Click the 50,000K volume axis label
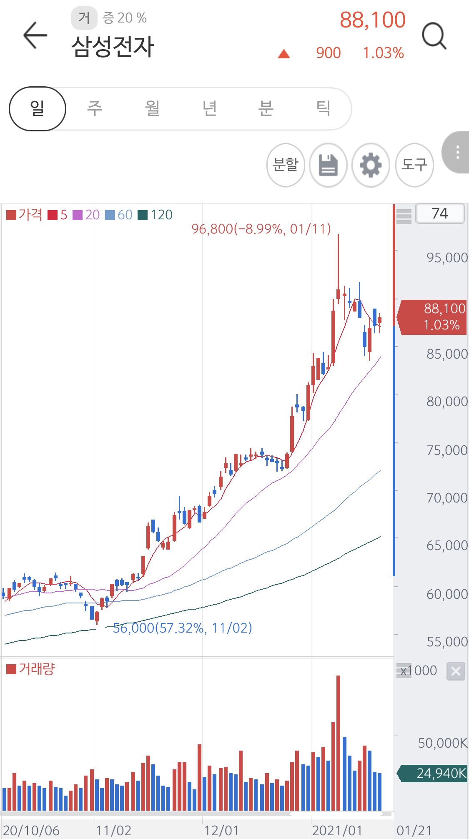 click(x=443, y=743)
